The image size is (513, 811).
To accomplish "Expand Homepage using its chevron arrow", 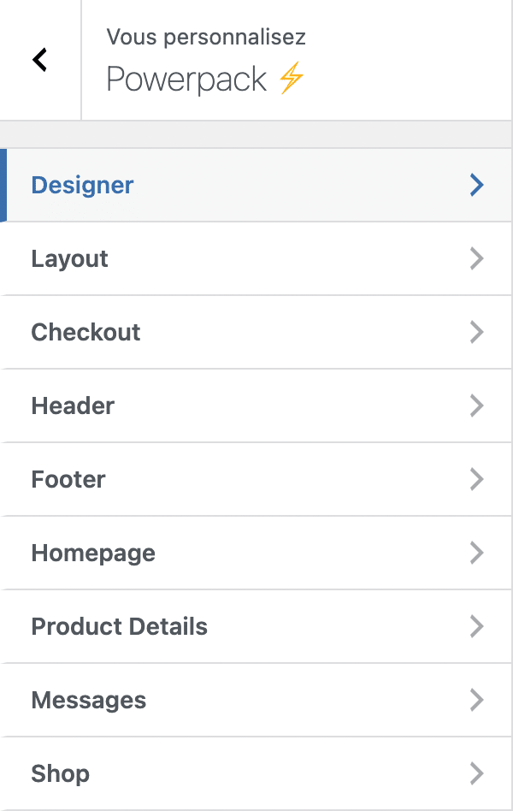I will click(x=476, y=553).
